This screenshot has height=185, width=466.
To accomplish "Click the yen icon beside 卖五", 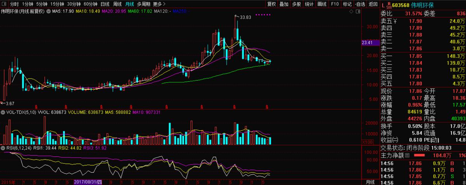I will click(395, 21).
